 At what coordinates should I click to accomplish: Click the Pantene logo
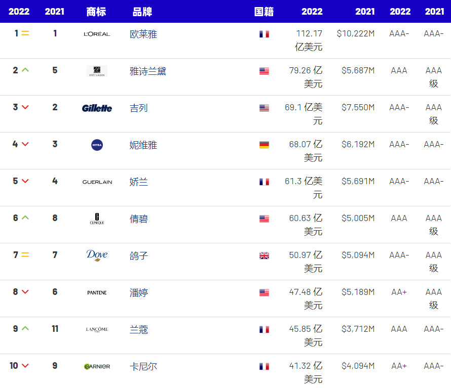pos(97,292)
